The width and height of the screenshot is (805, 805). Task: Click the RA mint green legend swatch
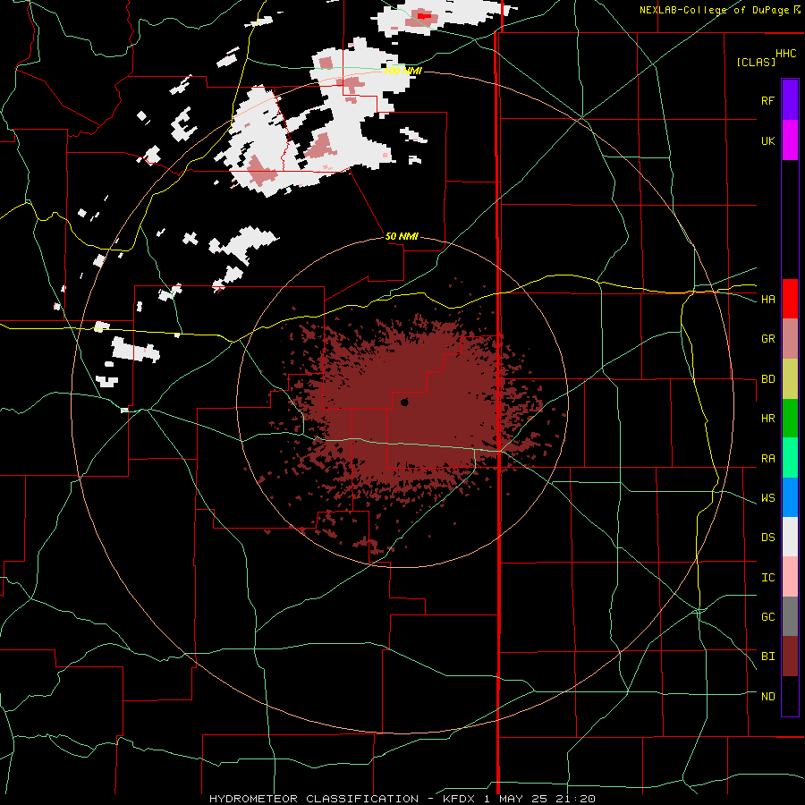click(790, 458)
